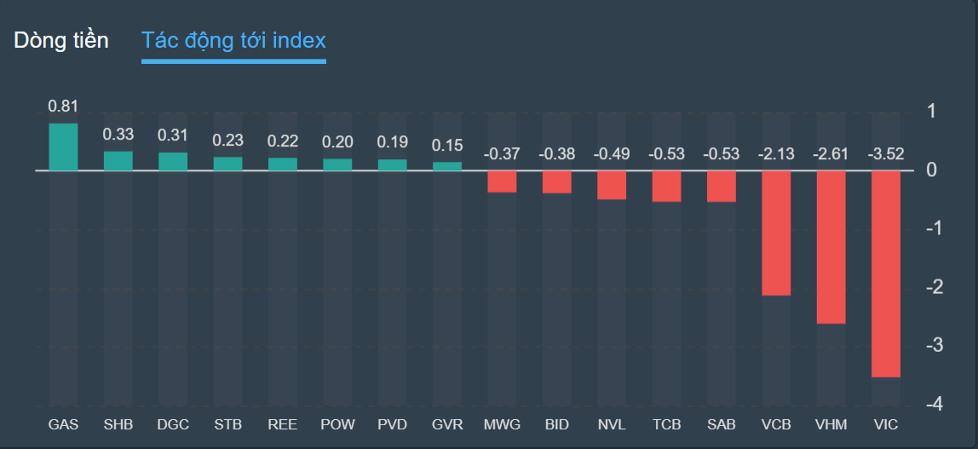Image resolution: width=978 pixels, height=449 pixels.
Task: Click the red VHM bar
Action: 831,247
